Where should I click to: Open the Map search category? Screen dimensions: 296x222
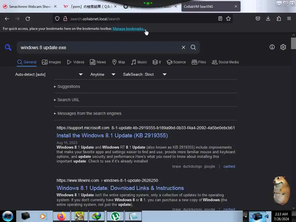coord(119,62)
